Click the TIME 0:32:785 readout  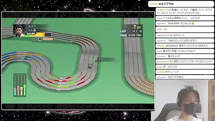point(131,35)
